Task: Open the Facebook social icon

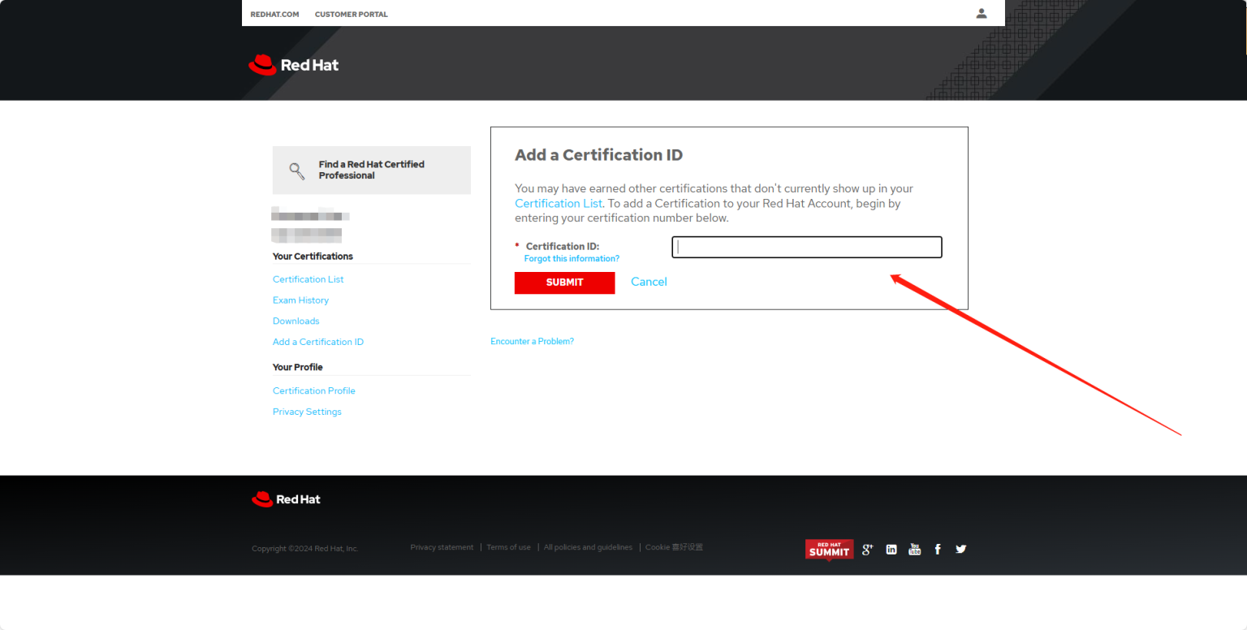Action: pyautogui.click(x=938, y=550)
